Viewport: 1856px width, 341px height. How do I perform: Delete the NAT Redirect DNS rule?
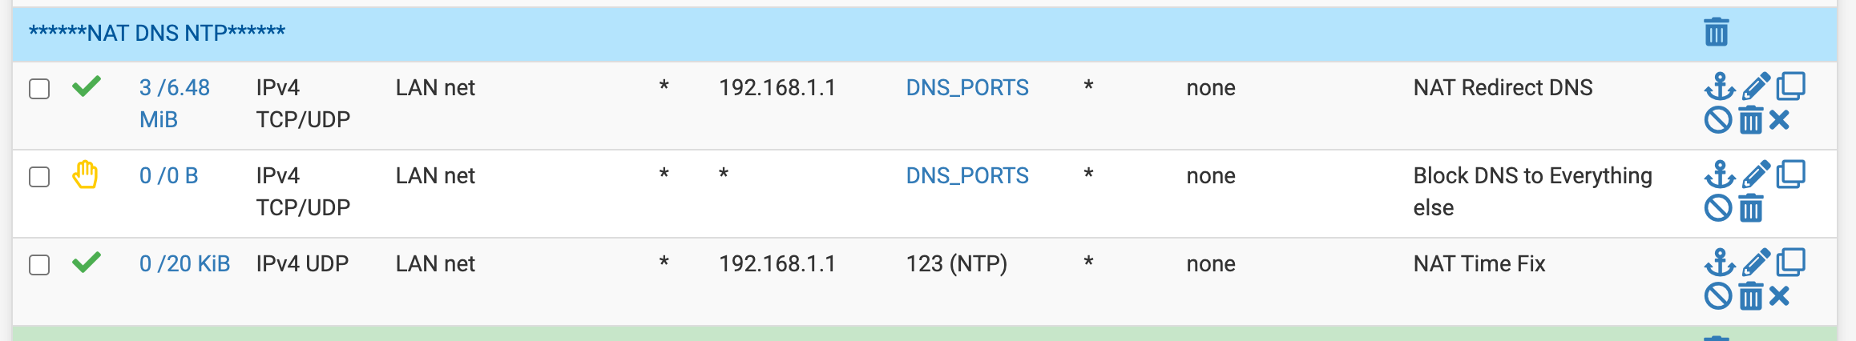click(1751, 121)
